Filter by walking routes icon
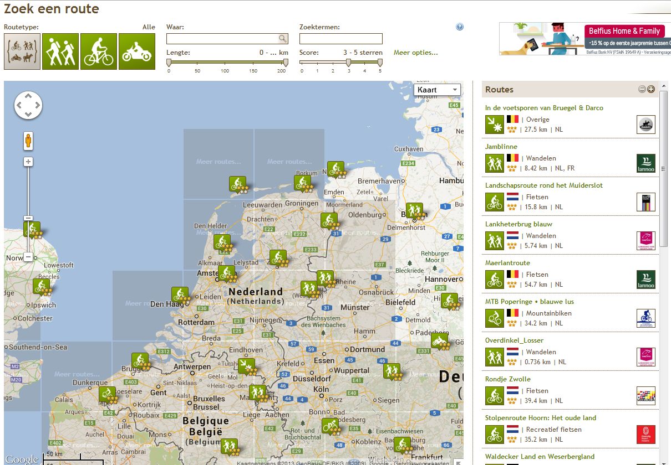This screenshot has width=671, height=465. point(60,51)
